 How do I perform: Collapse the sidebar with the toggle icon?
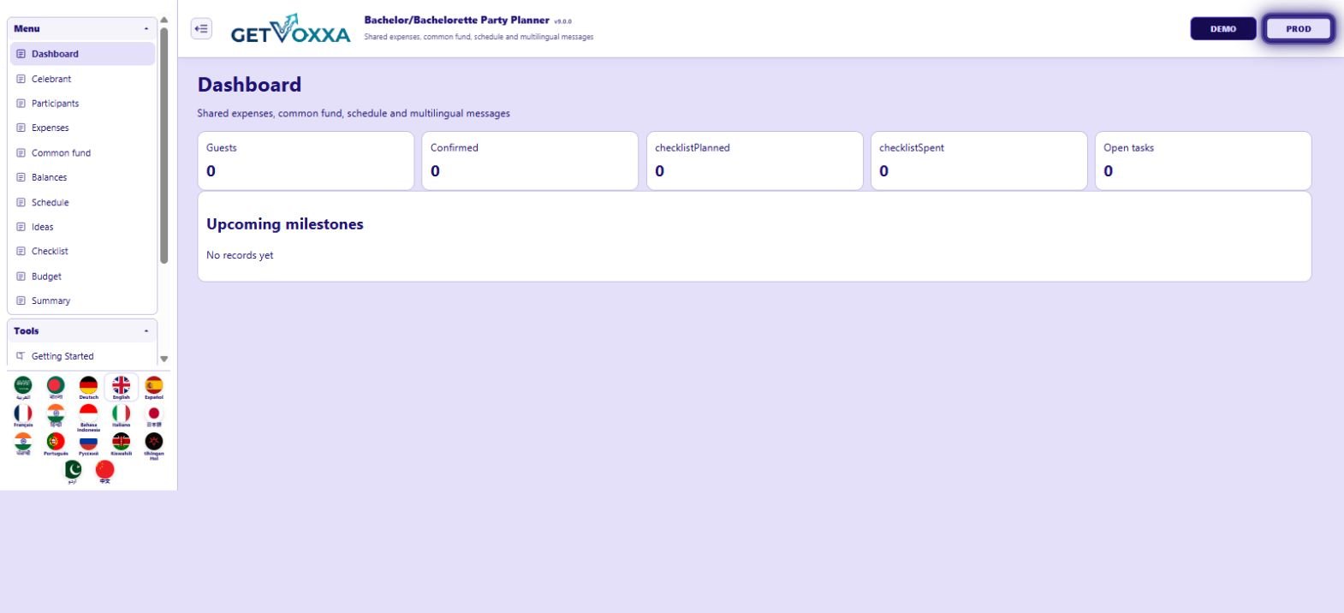(201, 28)
